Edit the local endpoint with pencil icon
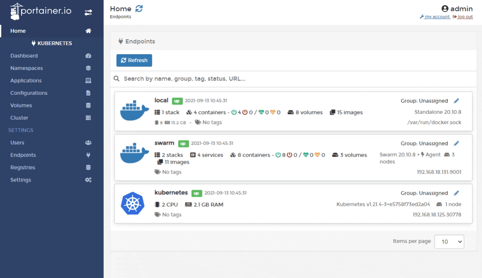 coord(456,101)
